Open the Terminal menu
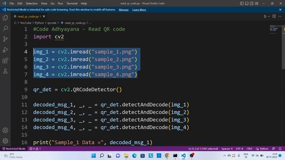Screen dimensions: 285x160 pos(72,4)
